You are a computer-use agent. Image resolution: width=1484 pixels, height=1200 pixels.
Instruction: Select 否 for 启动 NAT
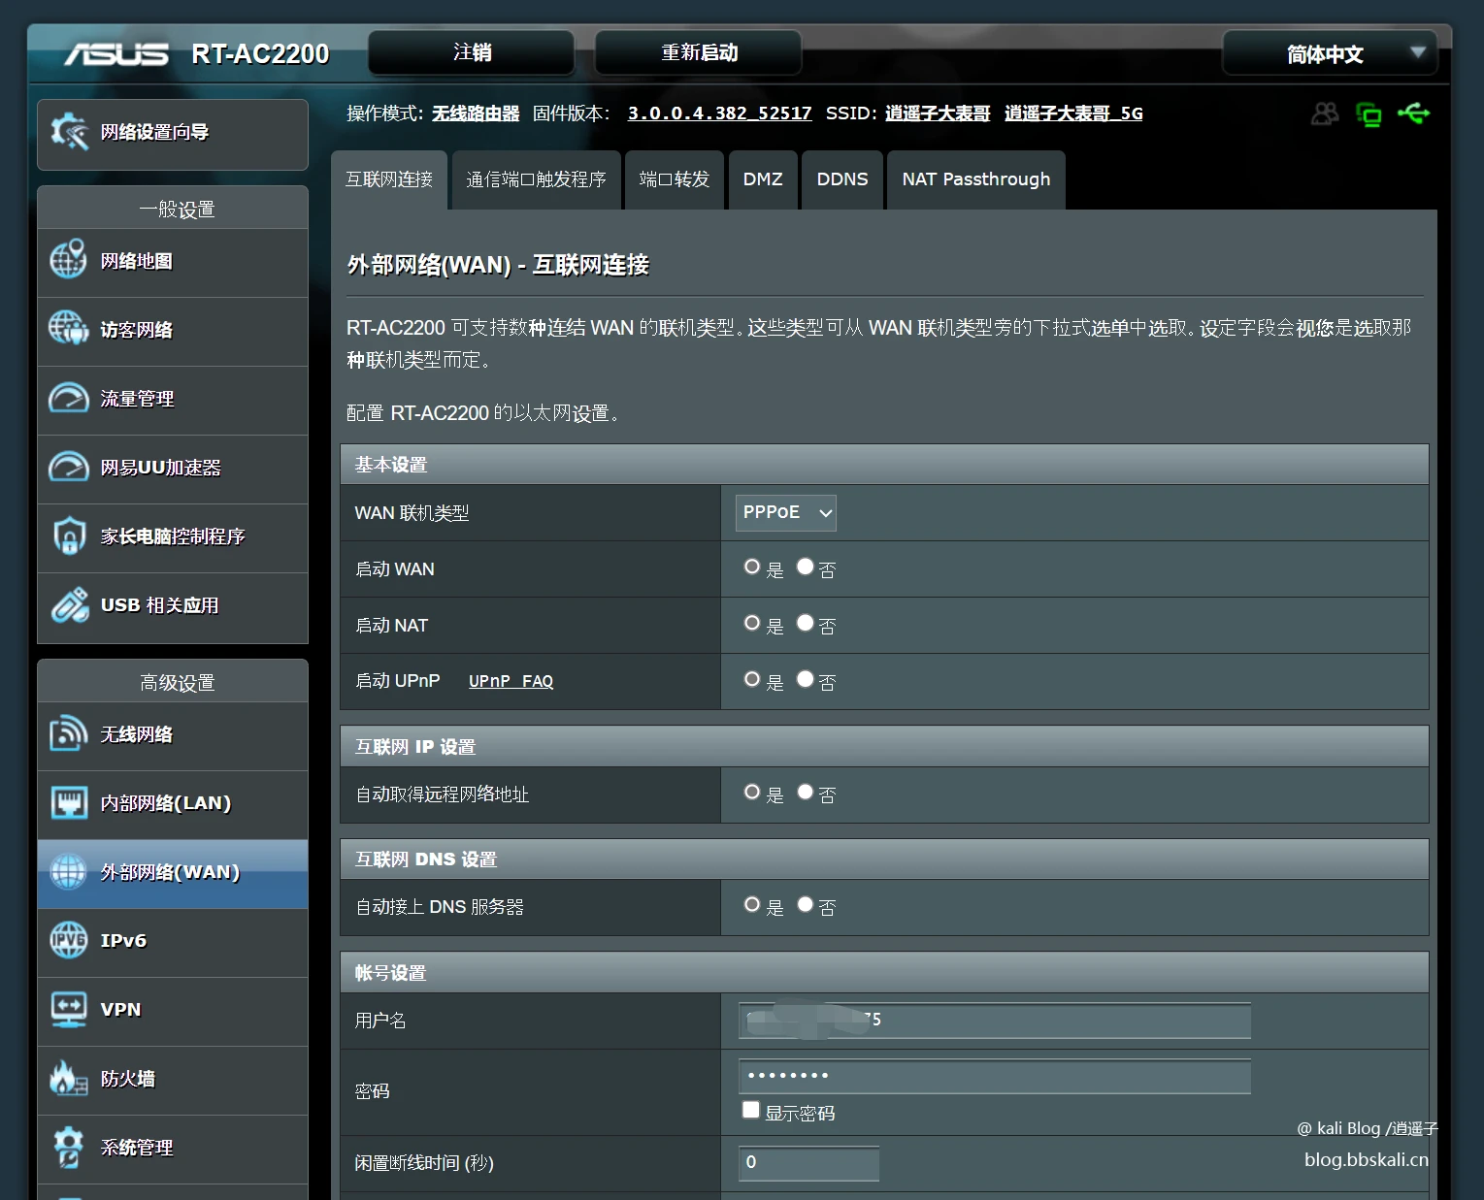click(x=806, y=623)
